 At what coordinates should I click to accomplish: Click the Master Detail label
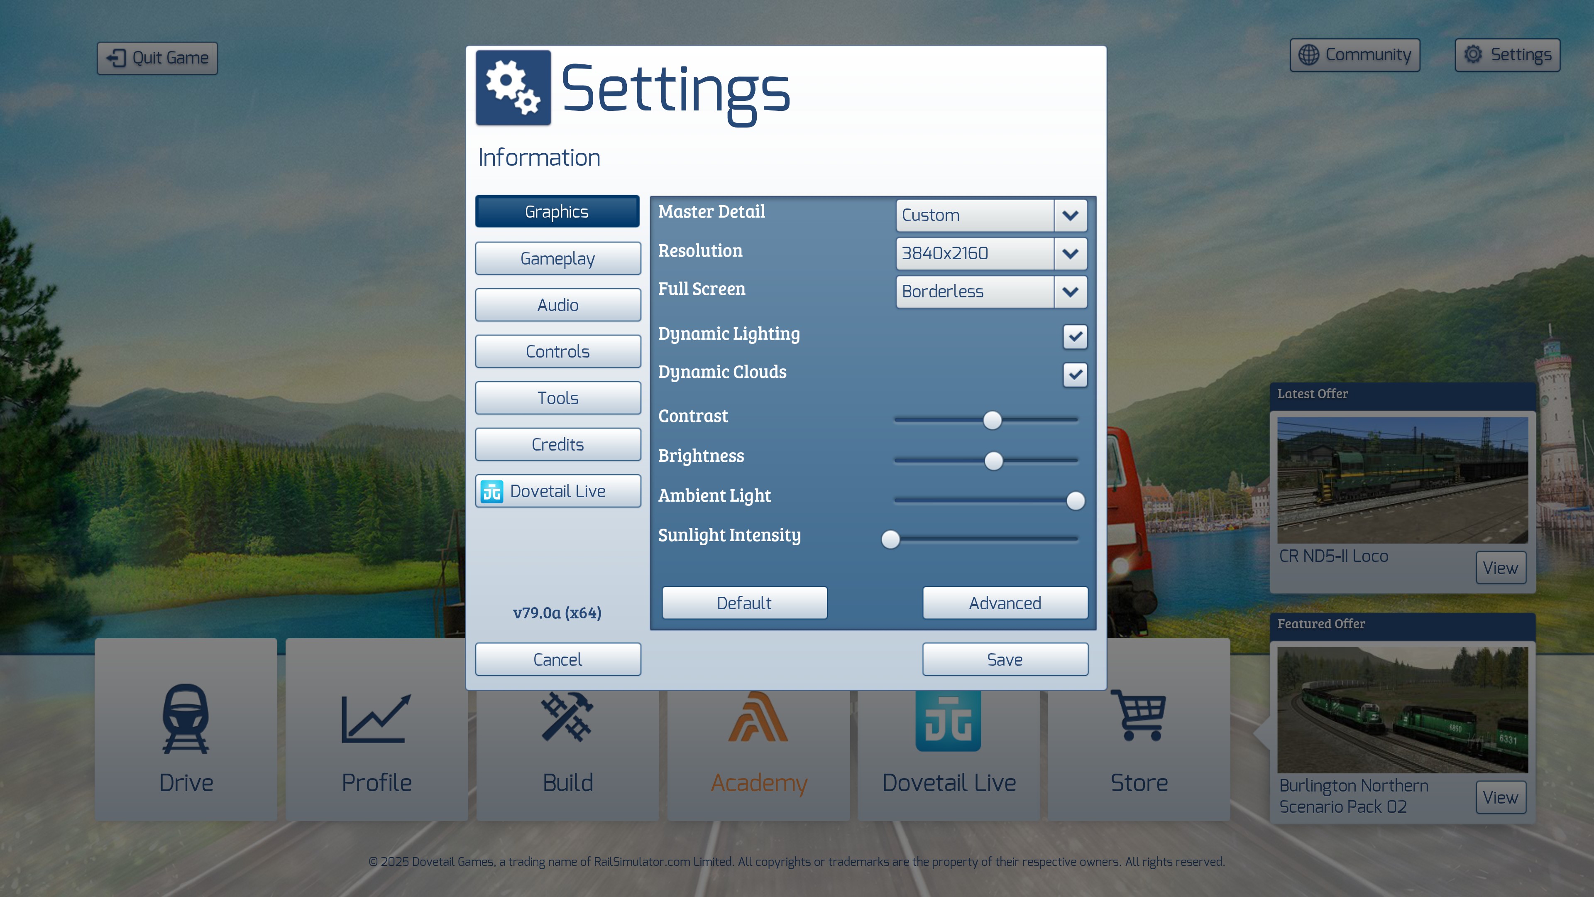[x=711, y=212]
